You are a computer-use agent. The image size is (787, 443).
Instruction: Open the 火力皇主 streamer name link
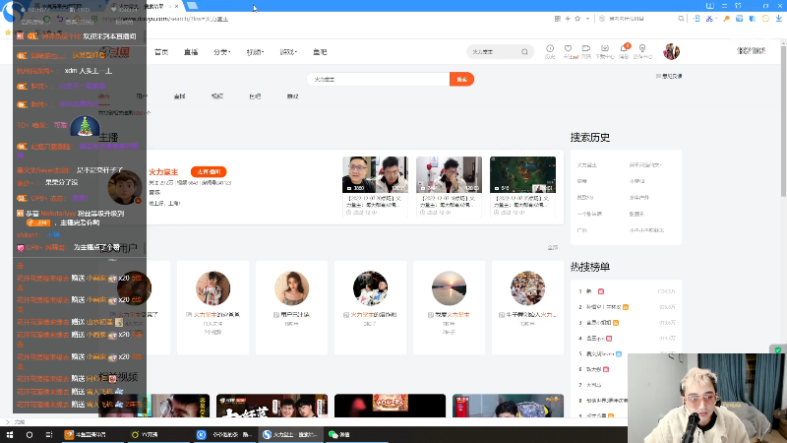(163, 171)
